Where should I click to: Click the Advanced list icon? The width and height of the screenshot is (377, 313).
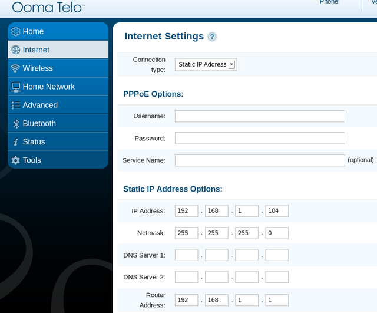click(x=16, y=105)
